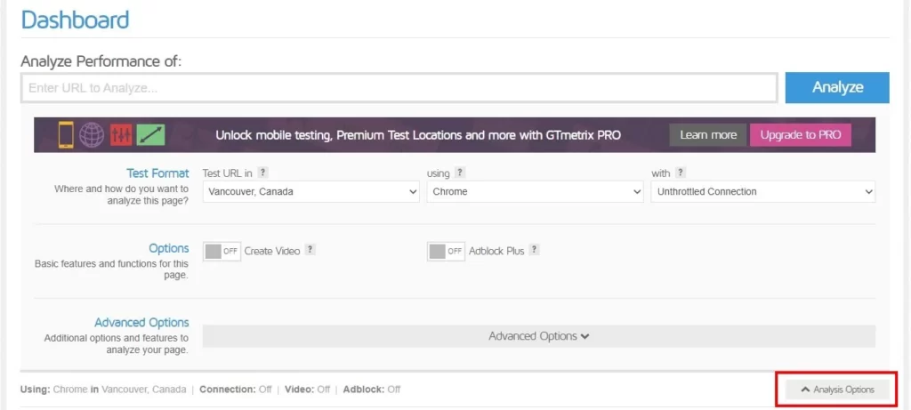Click 'Connection: Off' status text

click(x=235, y=389)
